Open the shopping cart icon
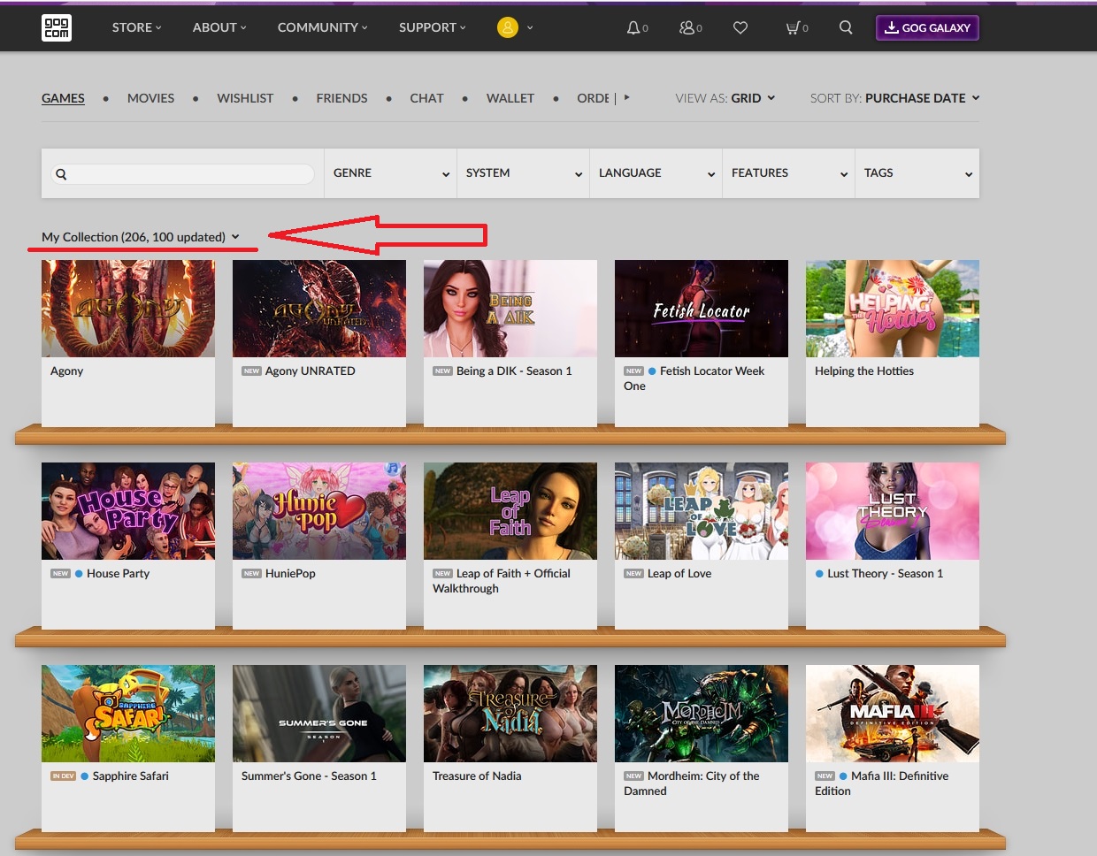The height and width of the screenshot is (856, 1097). click(793, 27)
